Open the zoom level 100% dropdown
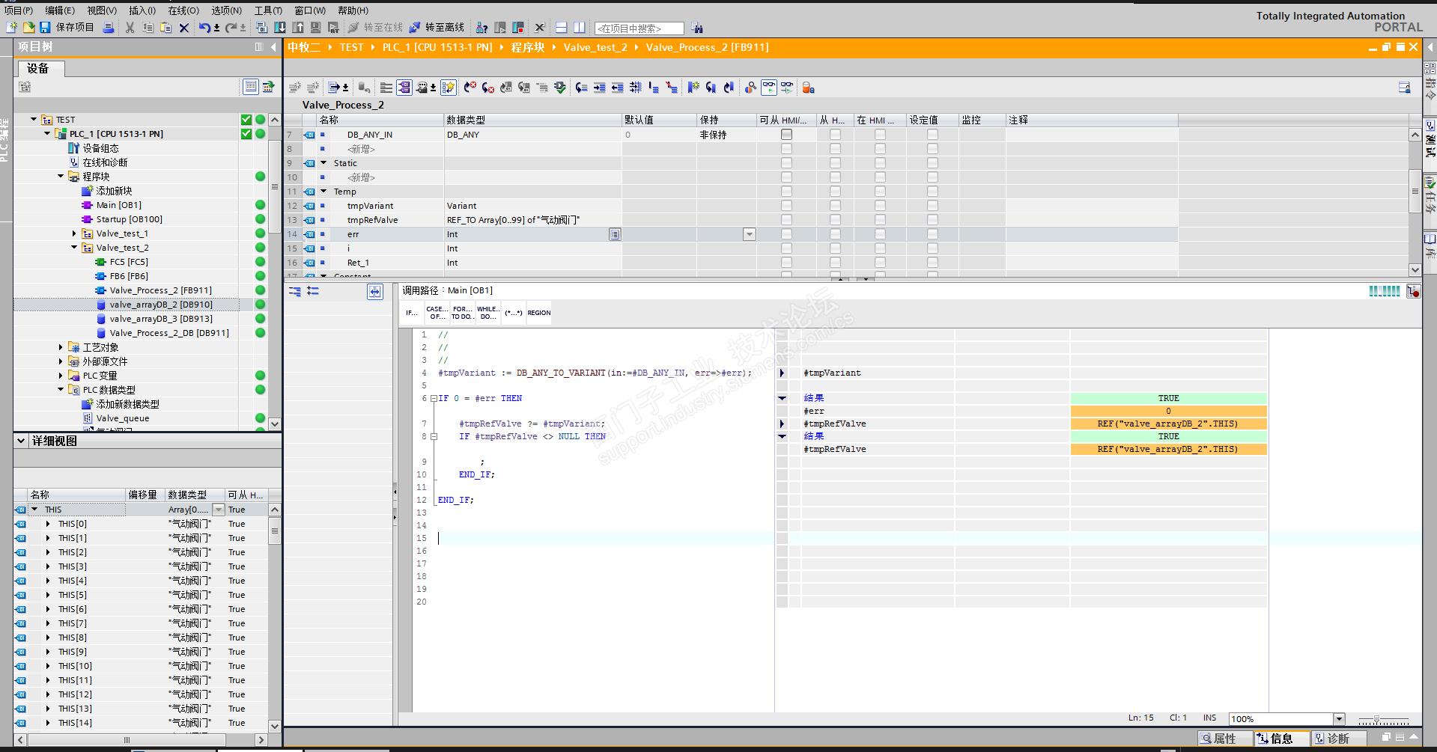1437x752 pixels. [x=1339, y=719]
